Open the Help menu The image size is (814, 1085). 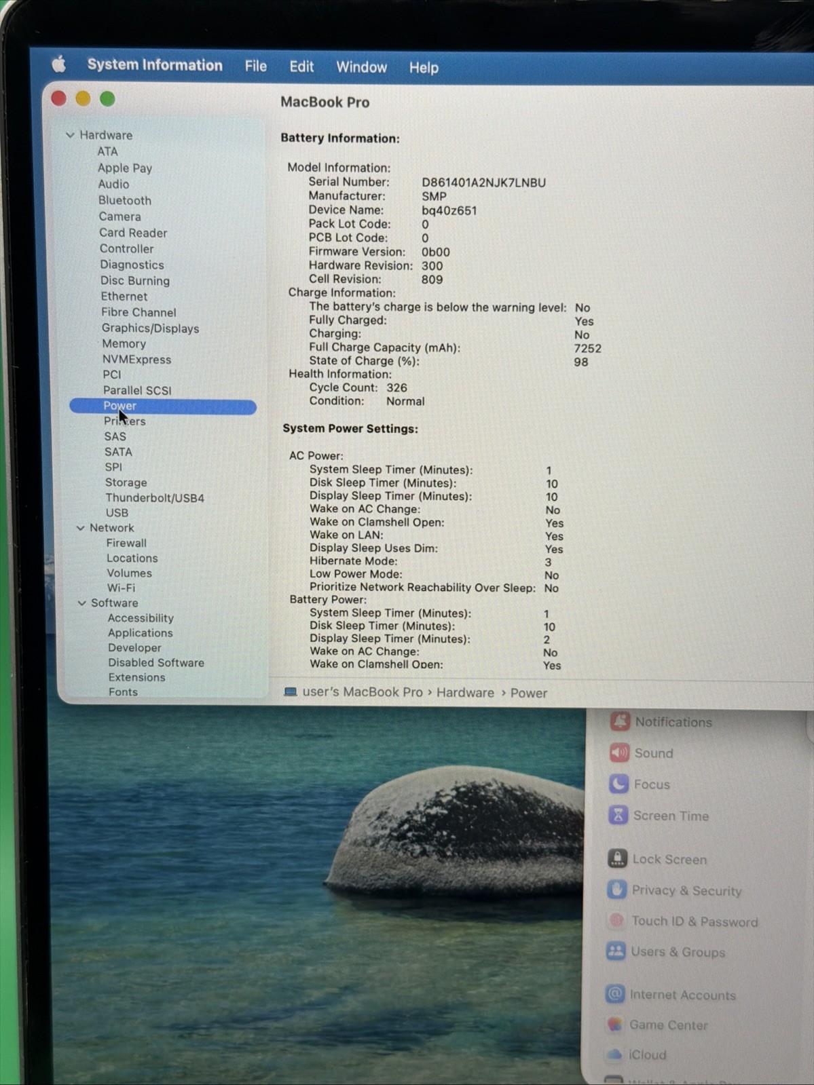coord(424,68)
